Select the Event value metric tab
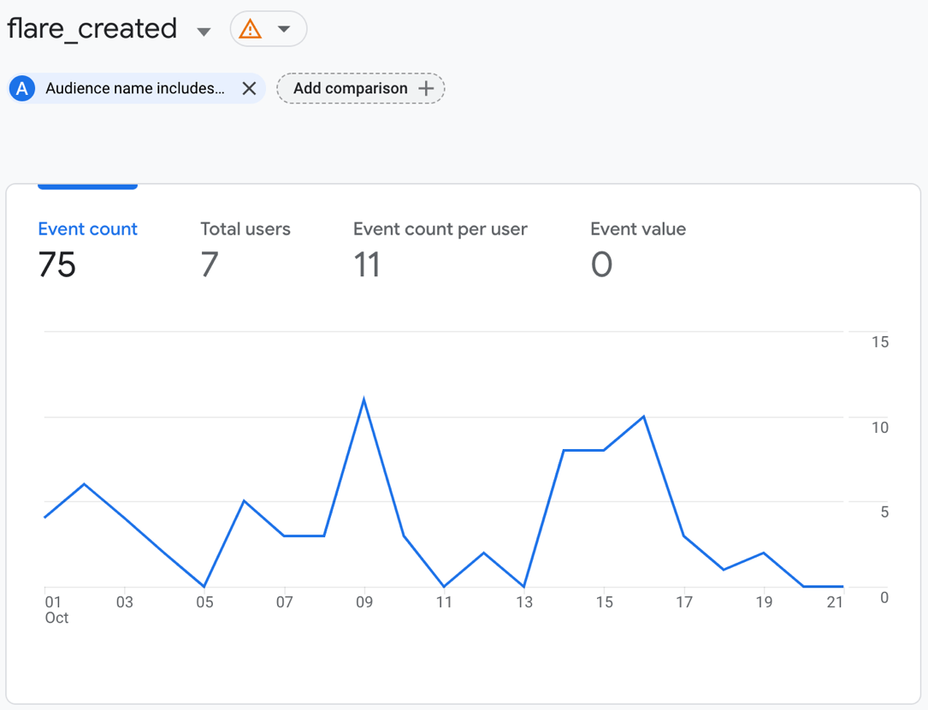The height and width of the screenshot is (710, 928). click(x=638, y=229)
